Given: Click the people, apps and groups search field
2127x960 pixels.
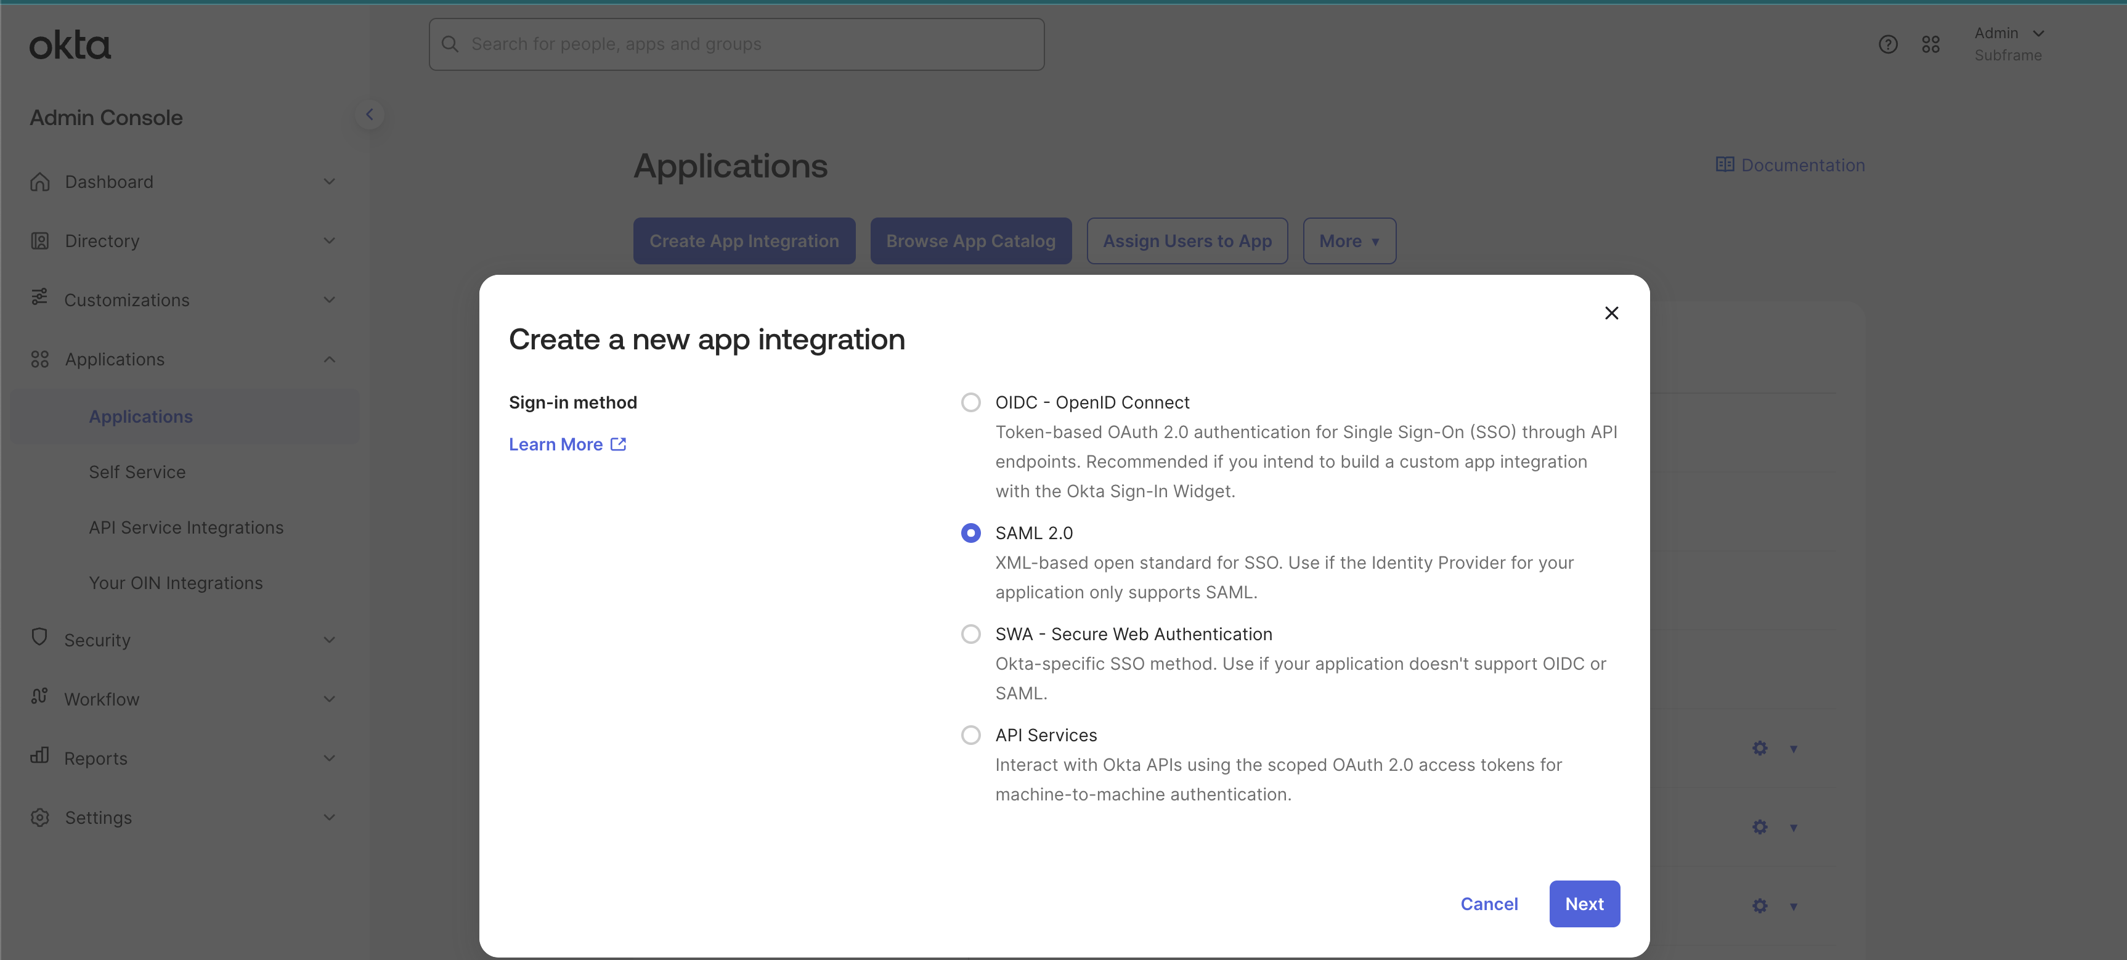Looking at the screenshot, I should [736, 44].
